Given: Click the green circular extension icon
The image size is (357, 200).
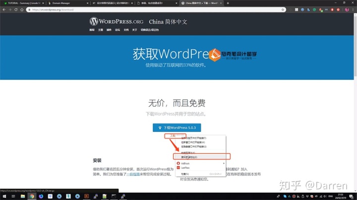Looking at the screenshot, I should 314,10.
